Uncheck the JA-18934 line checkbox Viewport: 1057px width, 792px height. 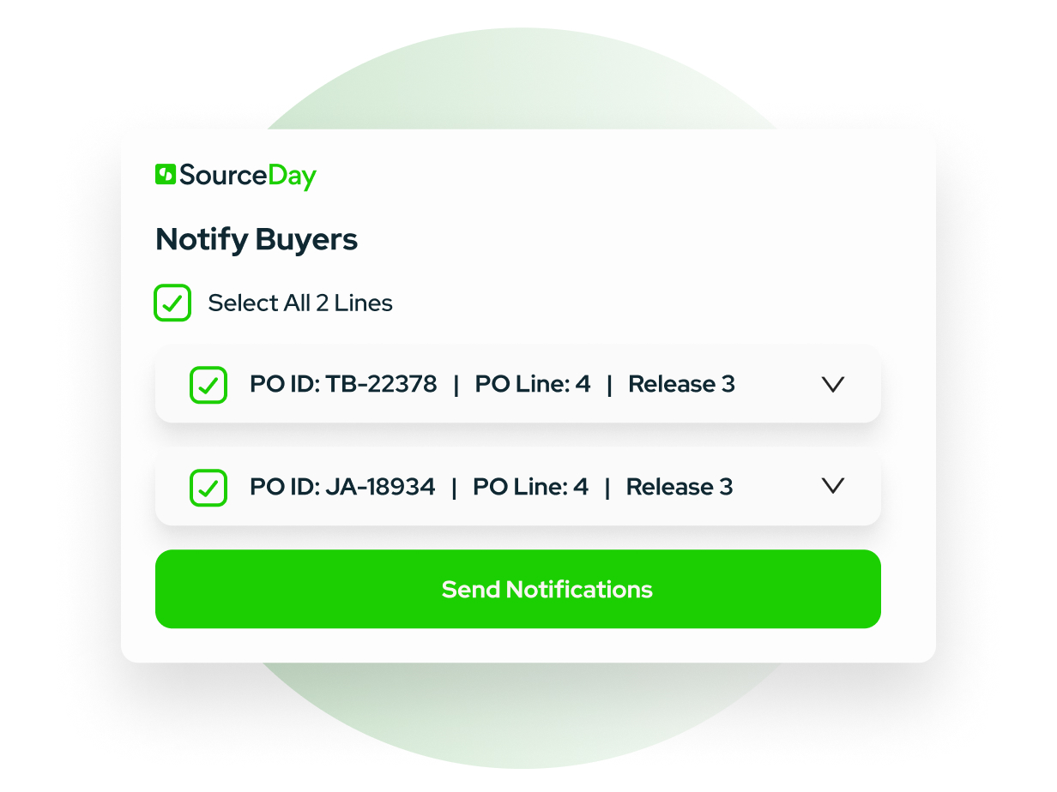coord(208,488)
